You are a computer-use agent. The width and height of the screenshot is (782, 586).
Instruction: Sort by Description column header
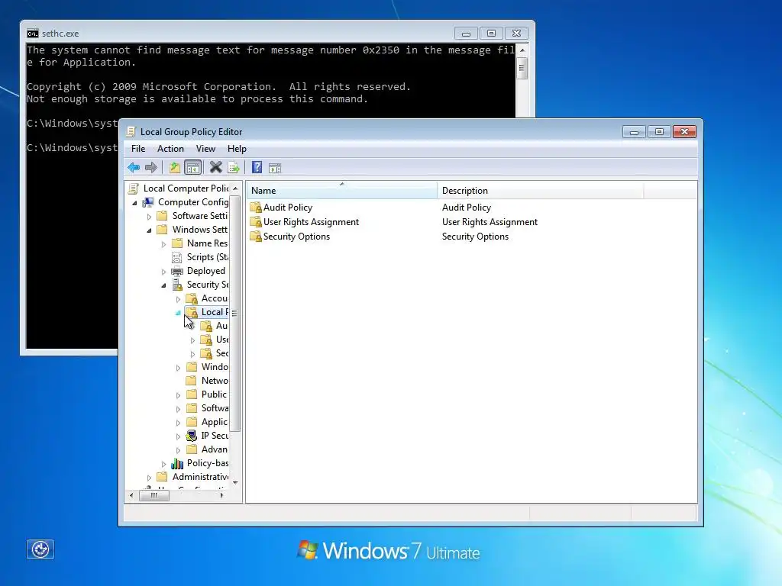[x=540, y=190]
